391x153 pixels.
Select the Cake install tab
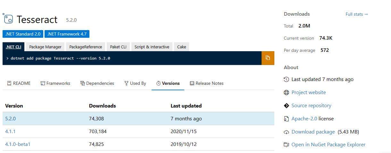[x=182, y=47]
